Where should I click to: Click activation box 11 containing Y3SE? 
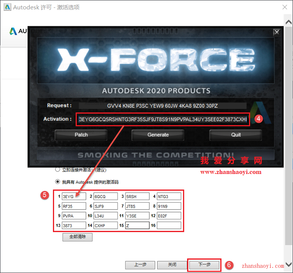(x=137, y=216)
